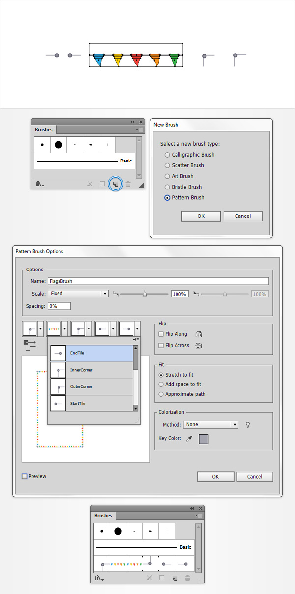This screenshot has width=295, height=594.
Task: Open the tile list flyout menu icon
Action: (x=136, y=339)
